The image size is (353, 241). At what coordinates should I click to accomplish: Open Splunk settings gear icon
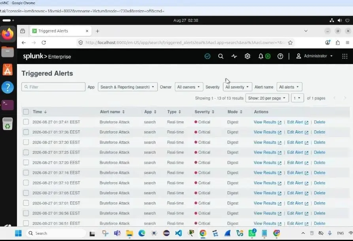pyautogui.click(x=247, y=56)
